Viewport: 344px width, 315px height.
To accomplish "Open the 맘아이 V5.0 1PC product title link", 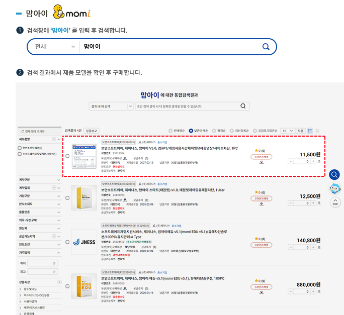I will (169, 148).
